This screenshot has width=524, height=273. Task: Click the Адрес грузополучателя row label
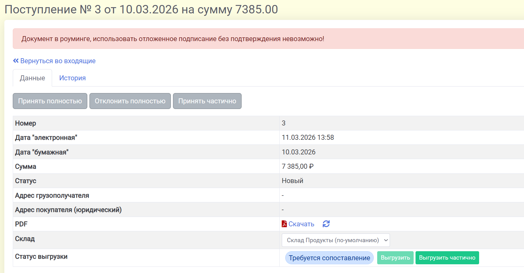coord(52,195)
